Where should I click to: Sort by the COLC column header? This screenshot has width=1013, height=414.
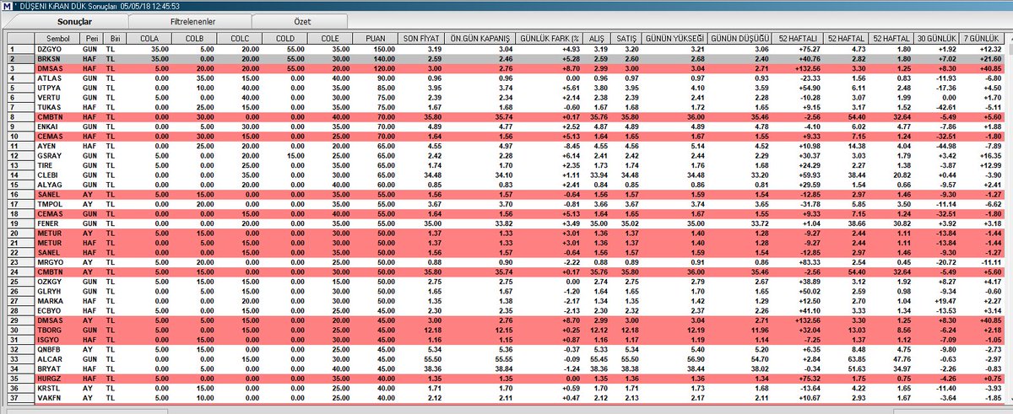pos(239,39)
